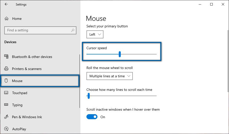Click the AutoPlay icon
The image size is (229, 134).
(6, 129)
